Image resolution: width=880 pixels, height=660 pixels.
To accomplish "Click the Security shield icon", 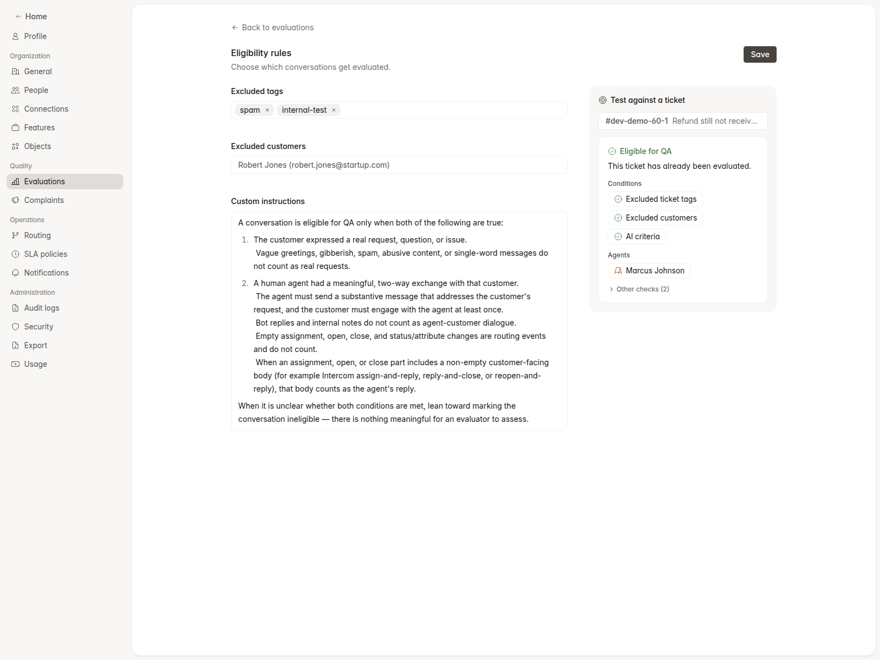I will (x=15, y=327).
